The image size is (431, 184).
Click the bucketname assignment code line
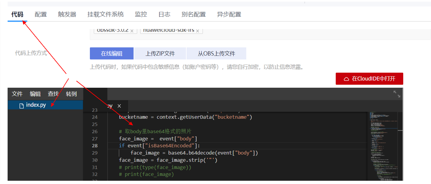point(185,117)
